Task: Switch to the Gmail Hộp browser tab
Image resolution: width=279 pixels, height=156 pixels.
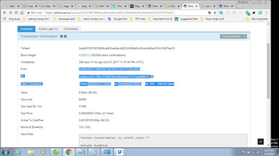Action: pos(47,6)
